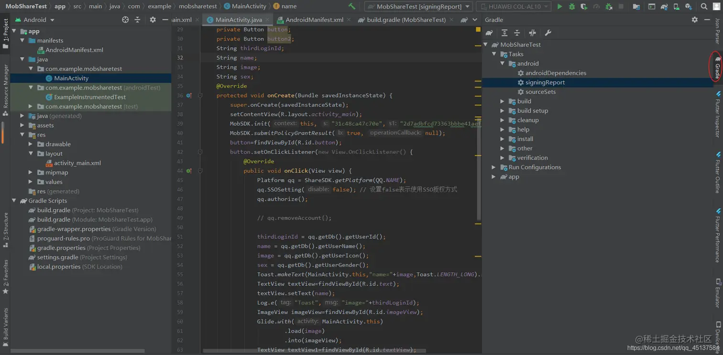Open the Project panel gear options
This screenshot has height=355, width=723.
[153, 20]
